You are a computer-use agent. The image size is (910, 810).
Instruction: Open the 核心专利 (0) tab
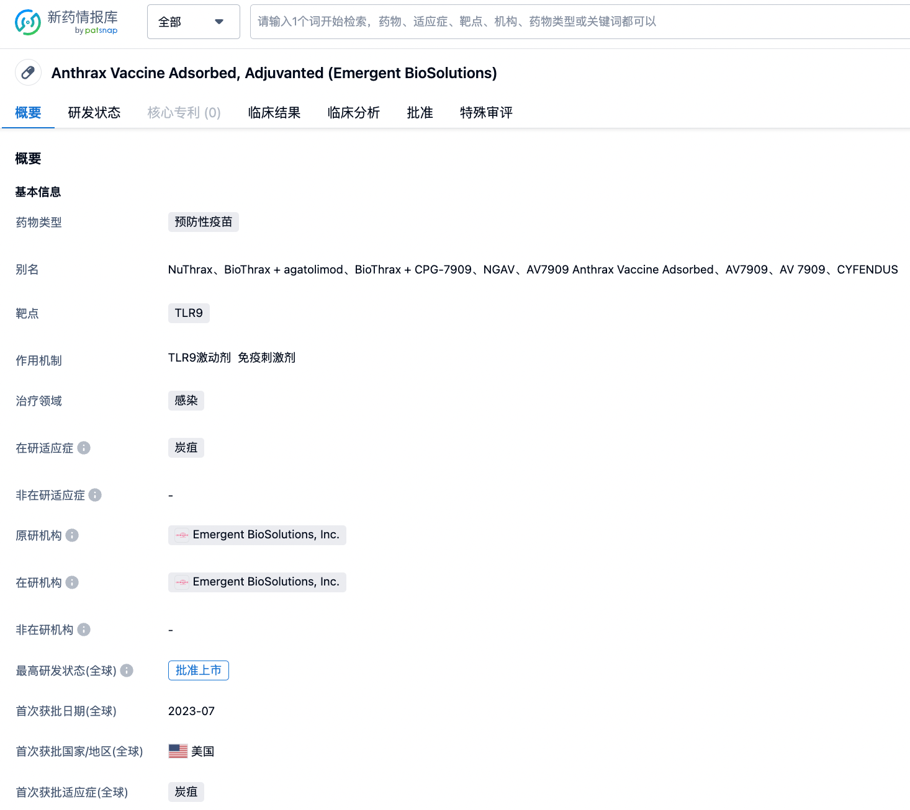point(184,113)
